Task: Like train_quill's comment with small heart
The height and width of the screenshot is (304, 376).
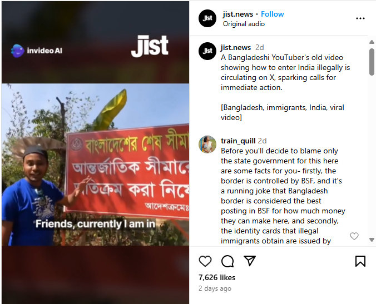Action: [x=354, y=236]
